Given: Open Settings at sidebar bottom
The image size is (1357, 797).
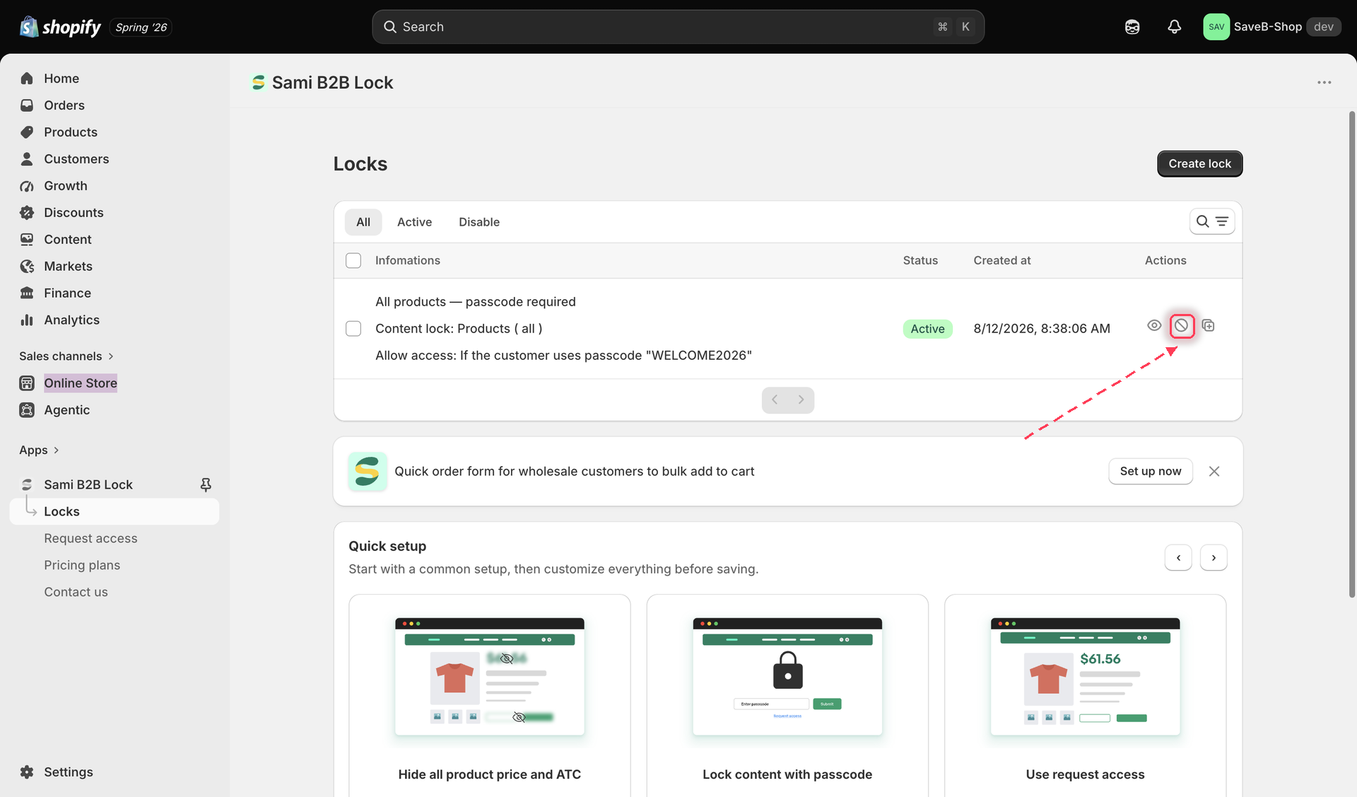Looking at the screenshot, I should tap(68, 772).
